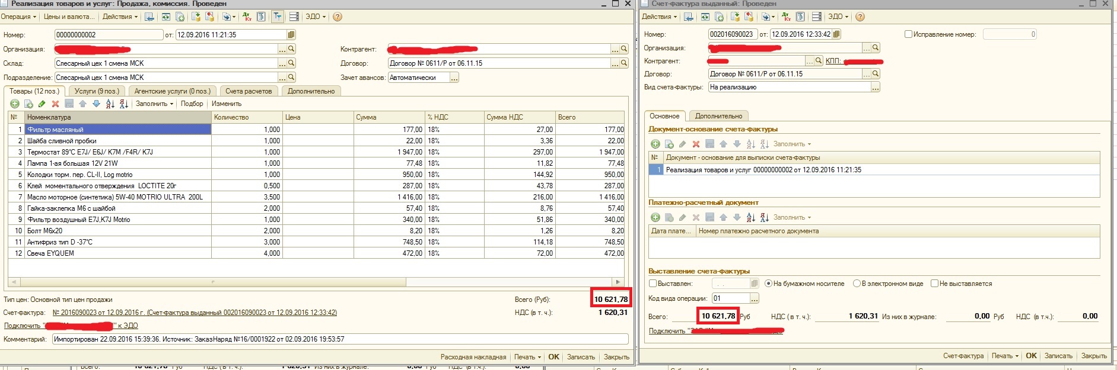The width and height of the screenshot is (1117, 370).
Task: Tick the Не выставляется checkbox
Action: (934, 284)
